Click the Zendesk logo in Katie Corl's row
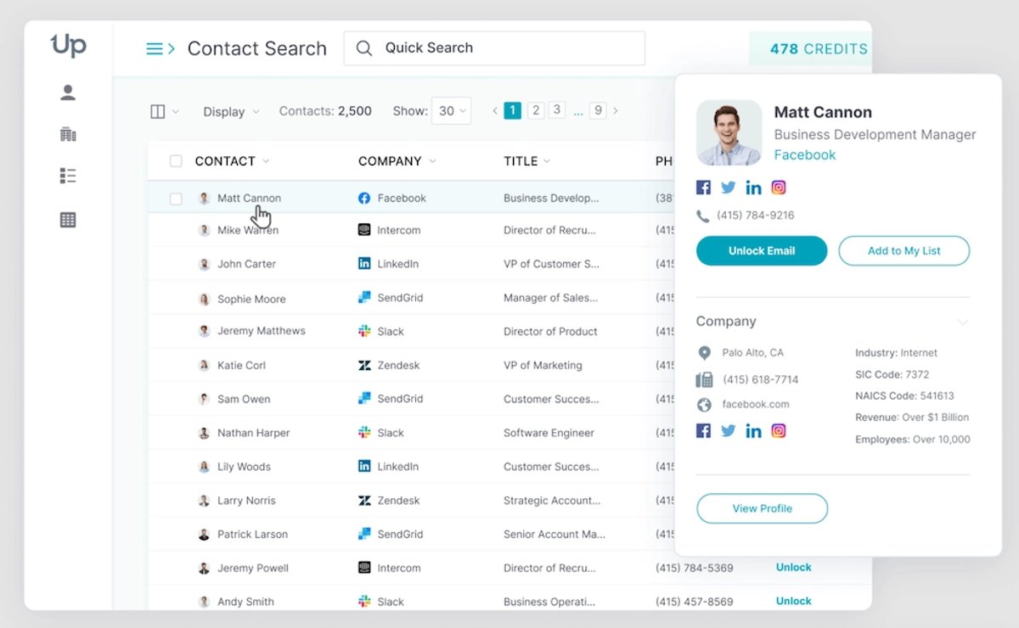This screenshot has height=628, width=1019. pos(364,365)
